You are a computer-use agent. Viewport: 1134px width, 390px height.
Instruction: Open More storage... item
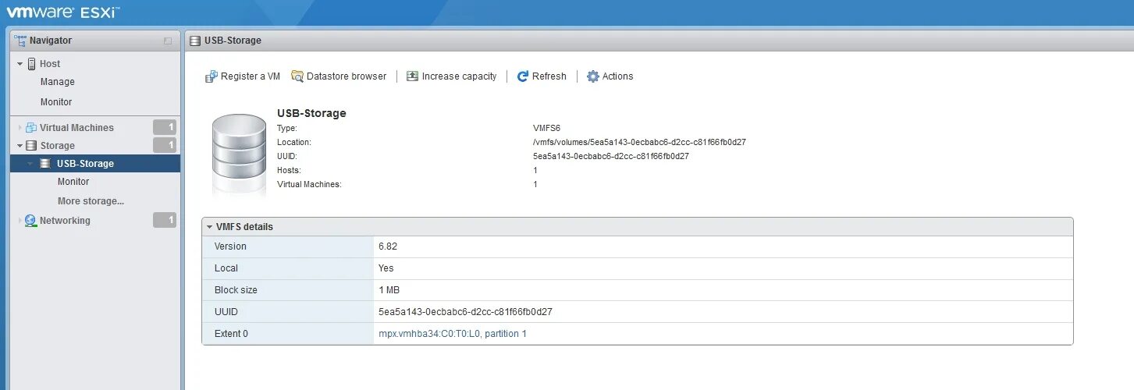91,201
